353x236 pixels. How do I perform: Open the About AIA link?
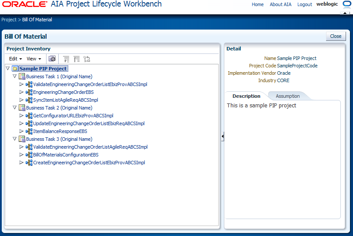(280, 4)
